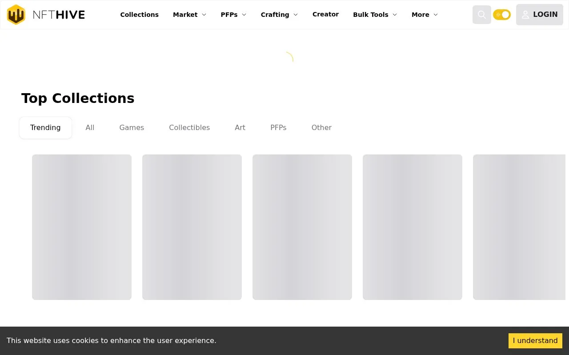This screenshot has width=569, height=355.
Task: Select the Art category tab
Action: (x=240, y=128)
